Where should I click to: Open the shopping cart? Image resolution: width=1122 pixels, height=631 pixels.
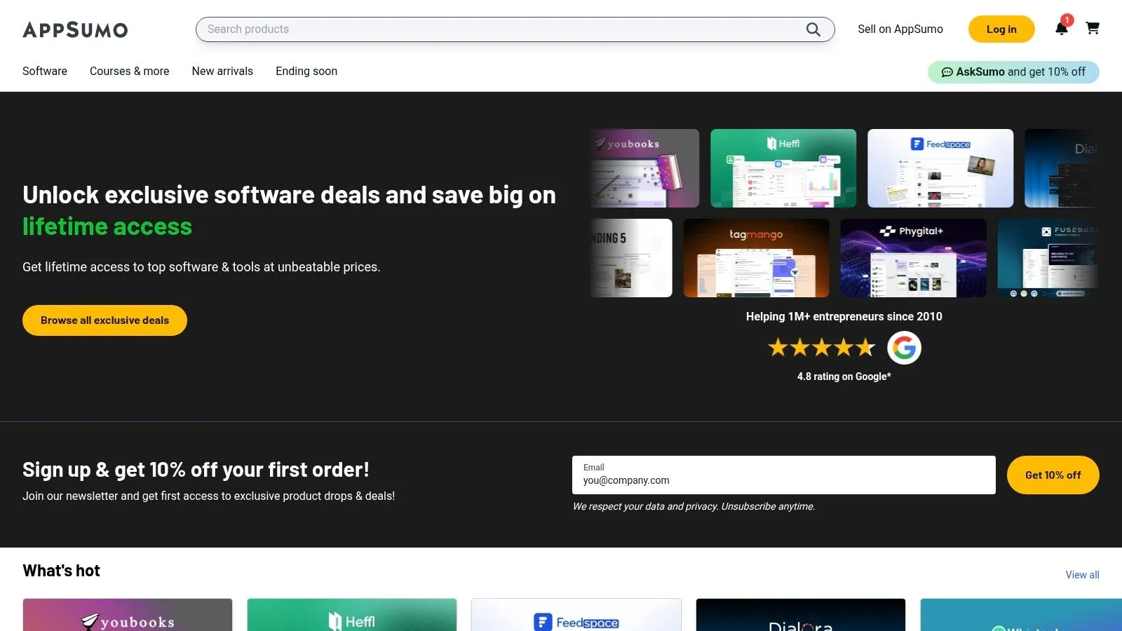1093,29
